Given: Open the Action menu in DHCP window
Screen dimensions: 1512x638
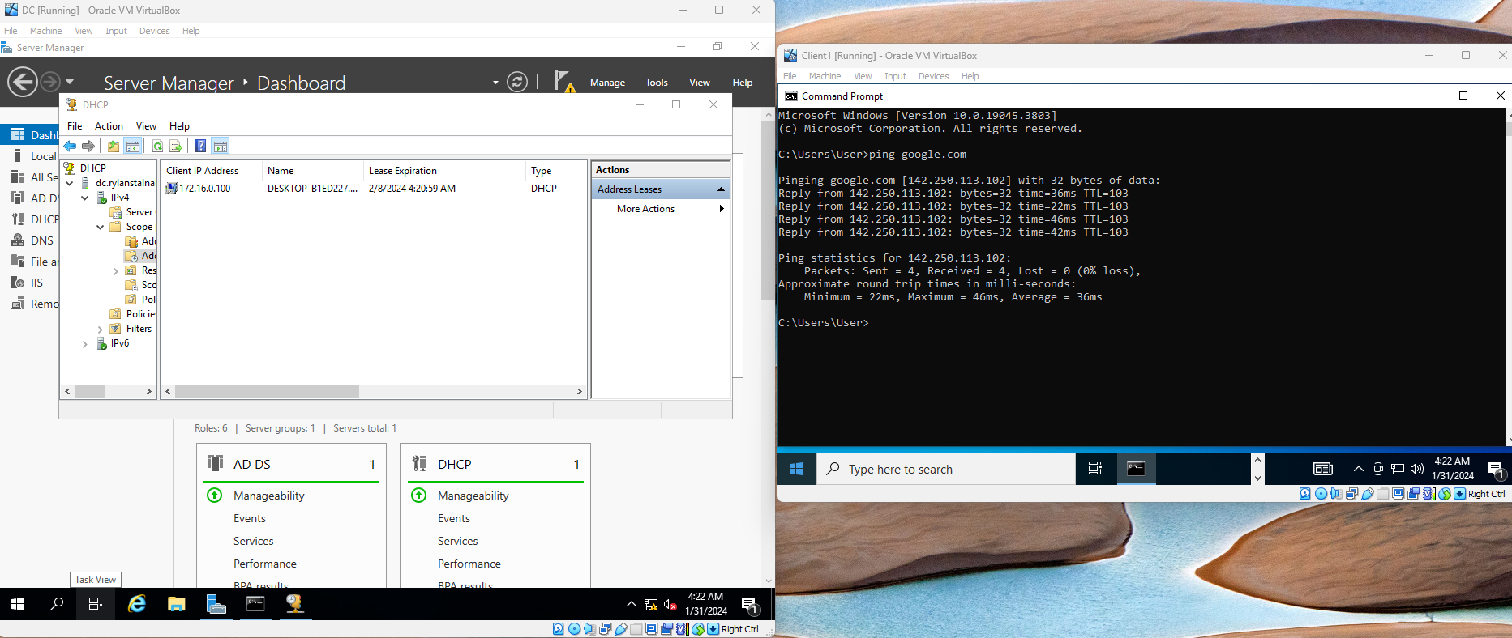Looking at the screenshot, I should click(x=109, y=126).
